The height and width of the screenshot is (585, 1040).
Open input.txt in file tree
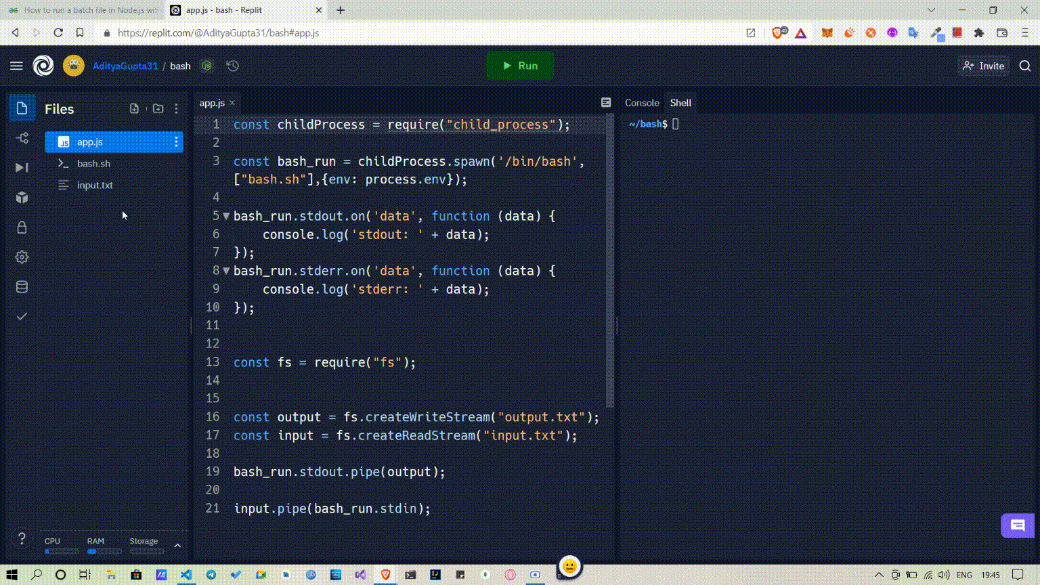[x=114, y=185]
